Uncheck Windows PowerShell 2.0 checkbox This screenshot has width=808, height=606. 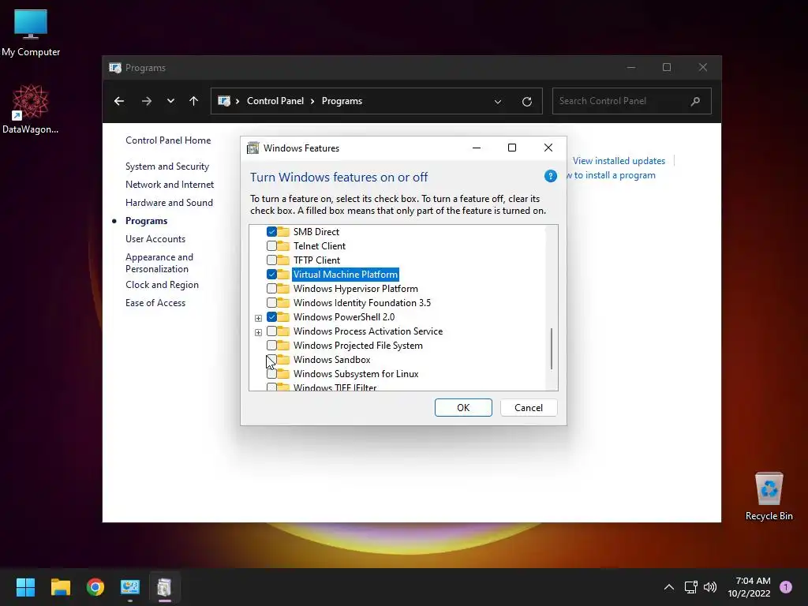(x=271, y=317)
